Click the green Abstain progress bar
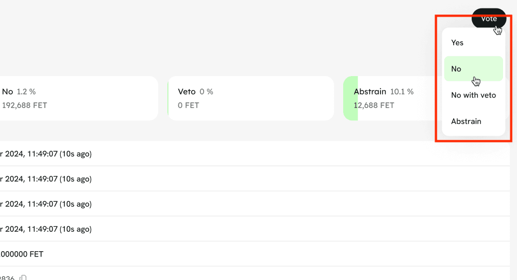 [350, 98]
